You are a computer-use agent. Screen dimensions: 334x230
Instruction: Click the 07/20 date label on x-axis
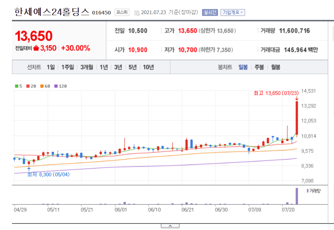[x=288, y=210]
